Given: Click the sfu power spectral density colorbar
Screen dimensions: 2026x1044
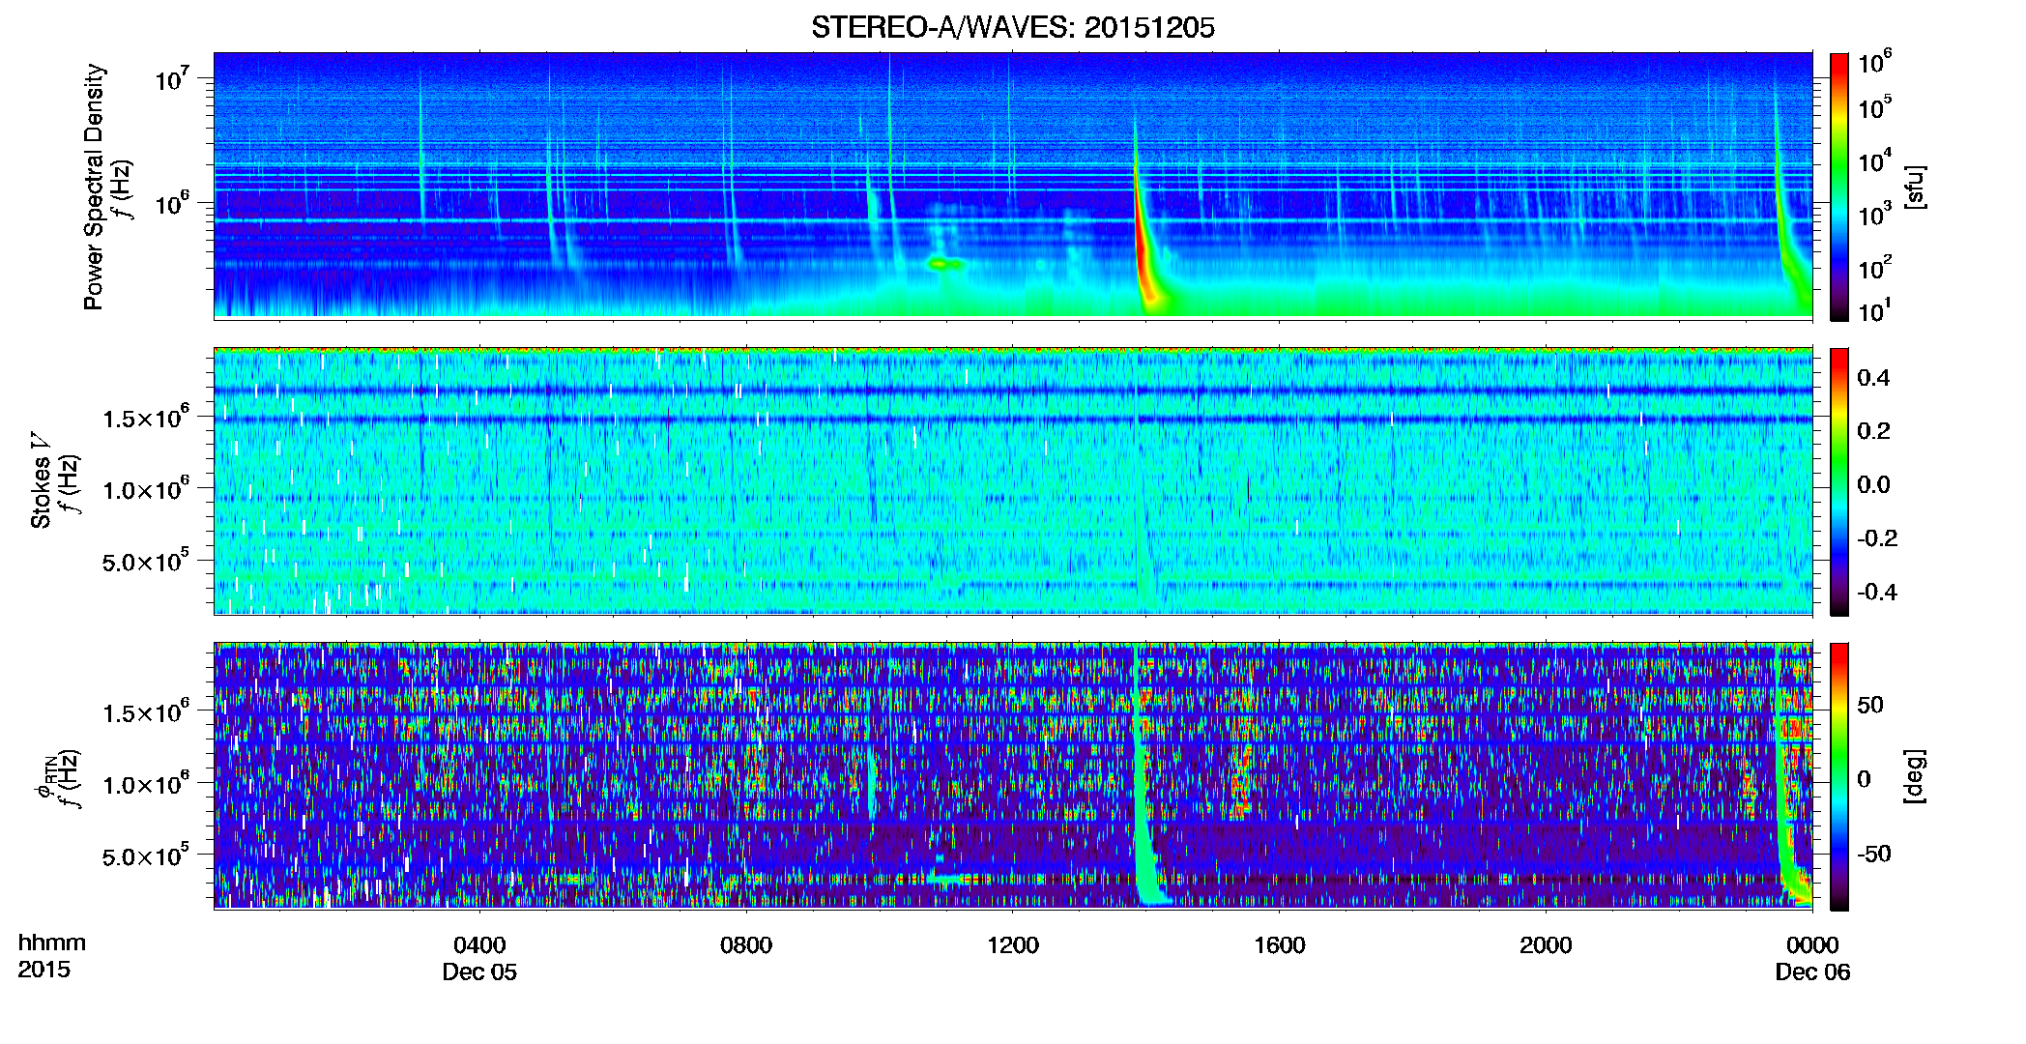Looking at the screenshot, I should 1839,187.
